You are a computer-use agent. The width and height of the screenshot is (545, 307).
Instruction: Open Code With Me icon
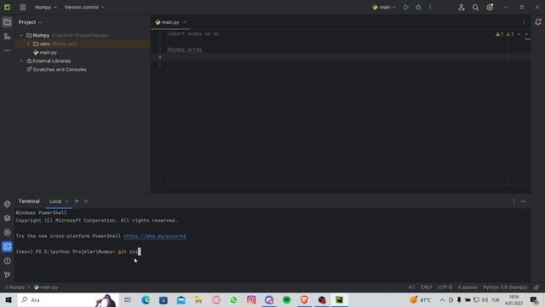pyautogui.click(x=462, y=8)
